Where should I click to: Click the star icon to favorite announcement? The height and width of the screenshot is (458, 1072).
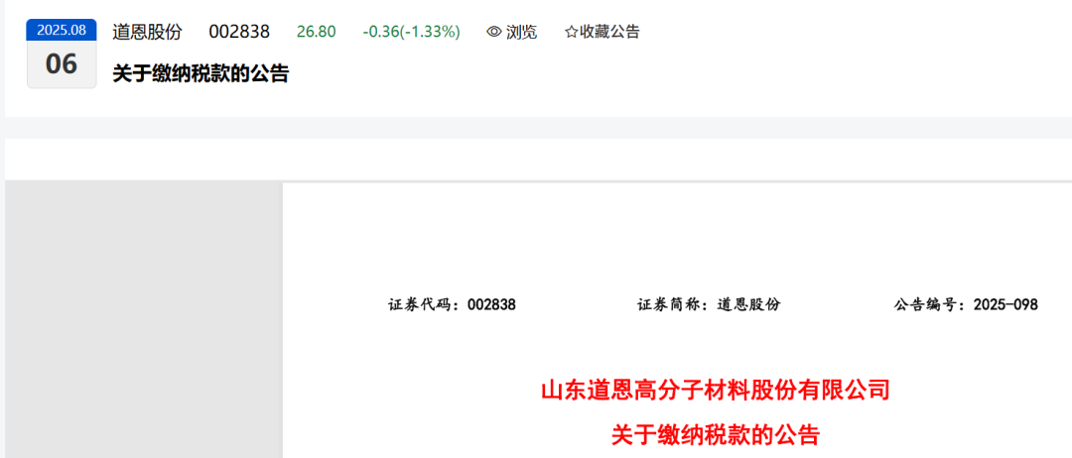pos(571,32)
